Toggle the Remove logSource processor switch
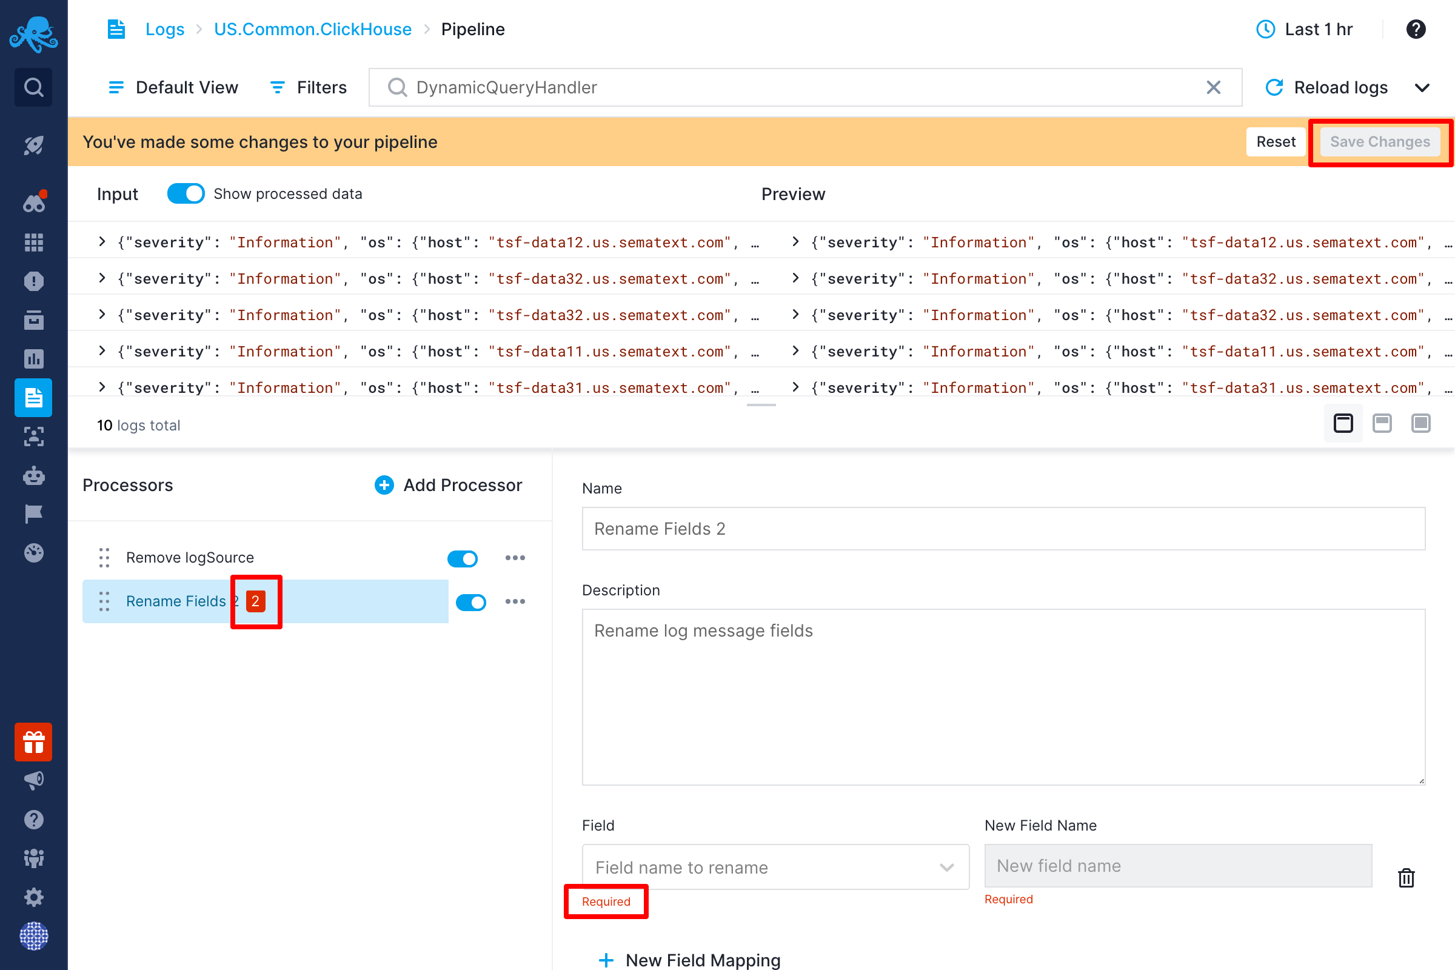Screen dimensions: 1455x970 point(463,558)
